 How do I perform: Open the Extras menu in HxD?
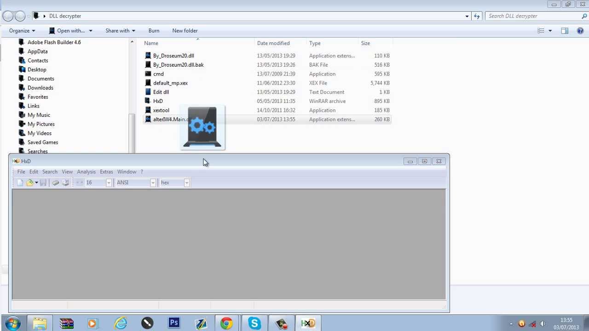106,171
